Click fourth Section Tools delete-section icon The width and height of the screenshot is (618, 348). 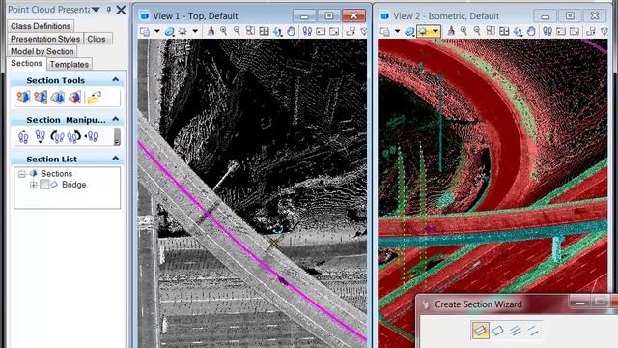click(74, 97)
